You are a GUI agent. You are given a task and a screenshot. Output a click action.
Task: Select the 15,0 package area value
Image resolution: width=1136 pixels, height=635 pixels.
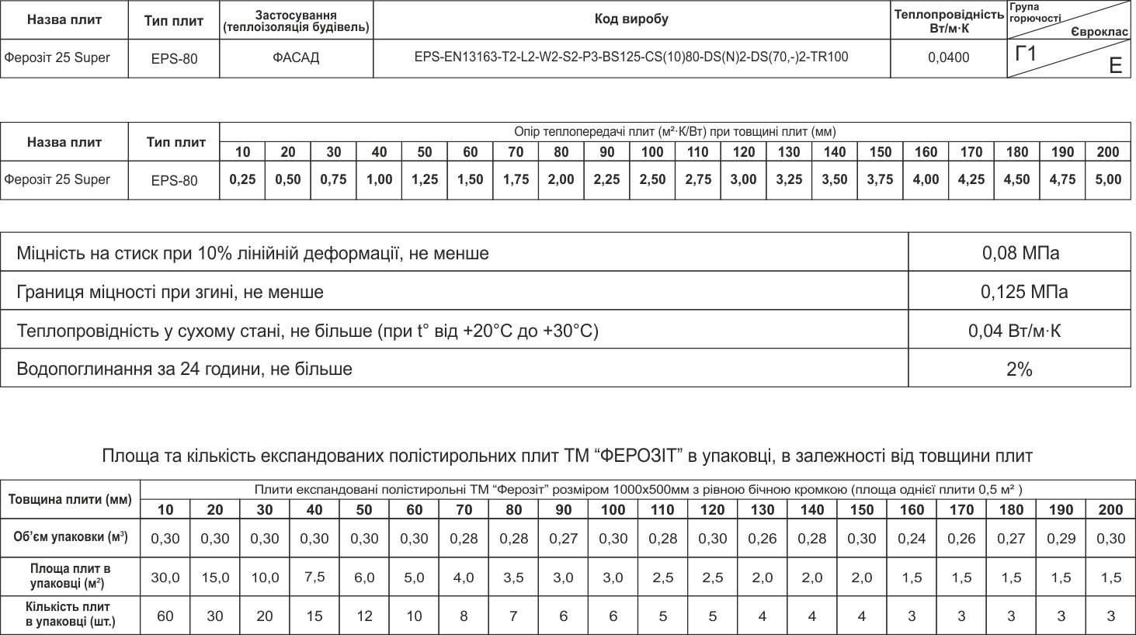(215, 578)
